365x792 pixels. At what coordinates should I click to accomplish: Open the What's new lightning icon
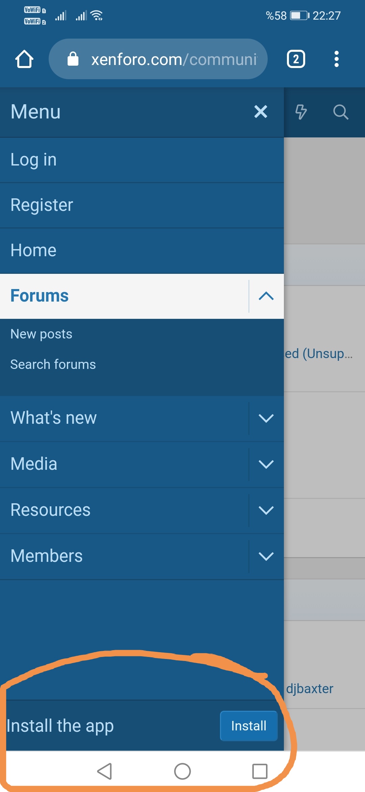point(301,112)
